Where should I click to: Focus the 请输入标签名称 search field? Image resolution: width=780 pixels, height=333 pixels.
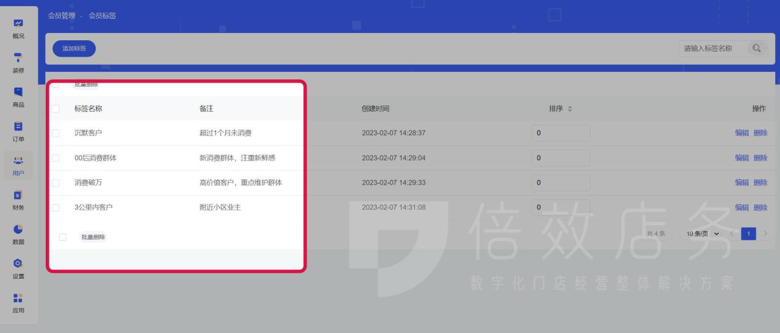point(713,48)
